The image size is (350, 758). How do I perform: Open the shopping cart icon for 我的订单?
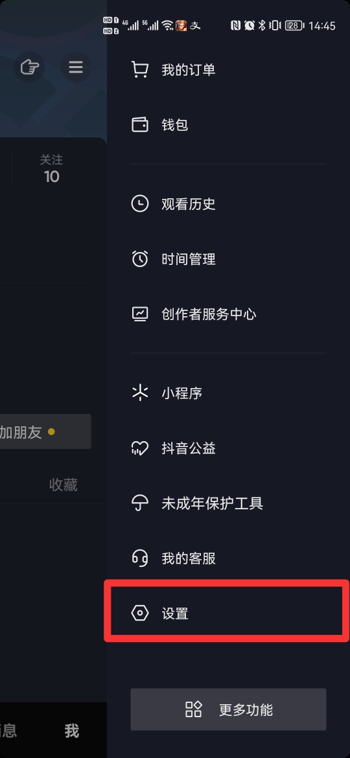point(140,69)
